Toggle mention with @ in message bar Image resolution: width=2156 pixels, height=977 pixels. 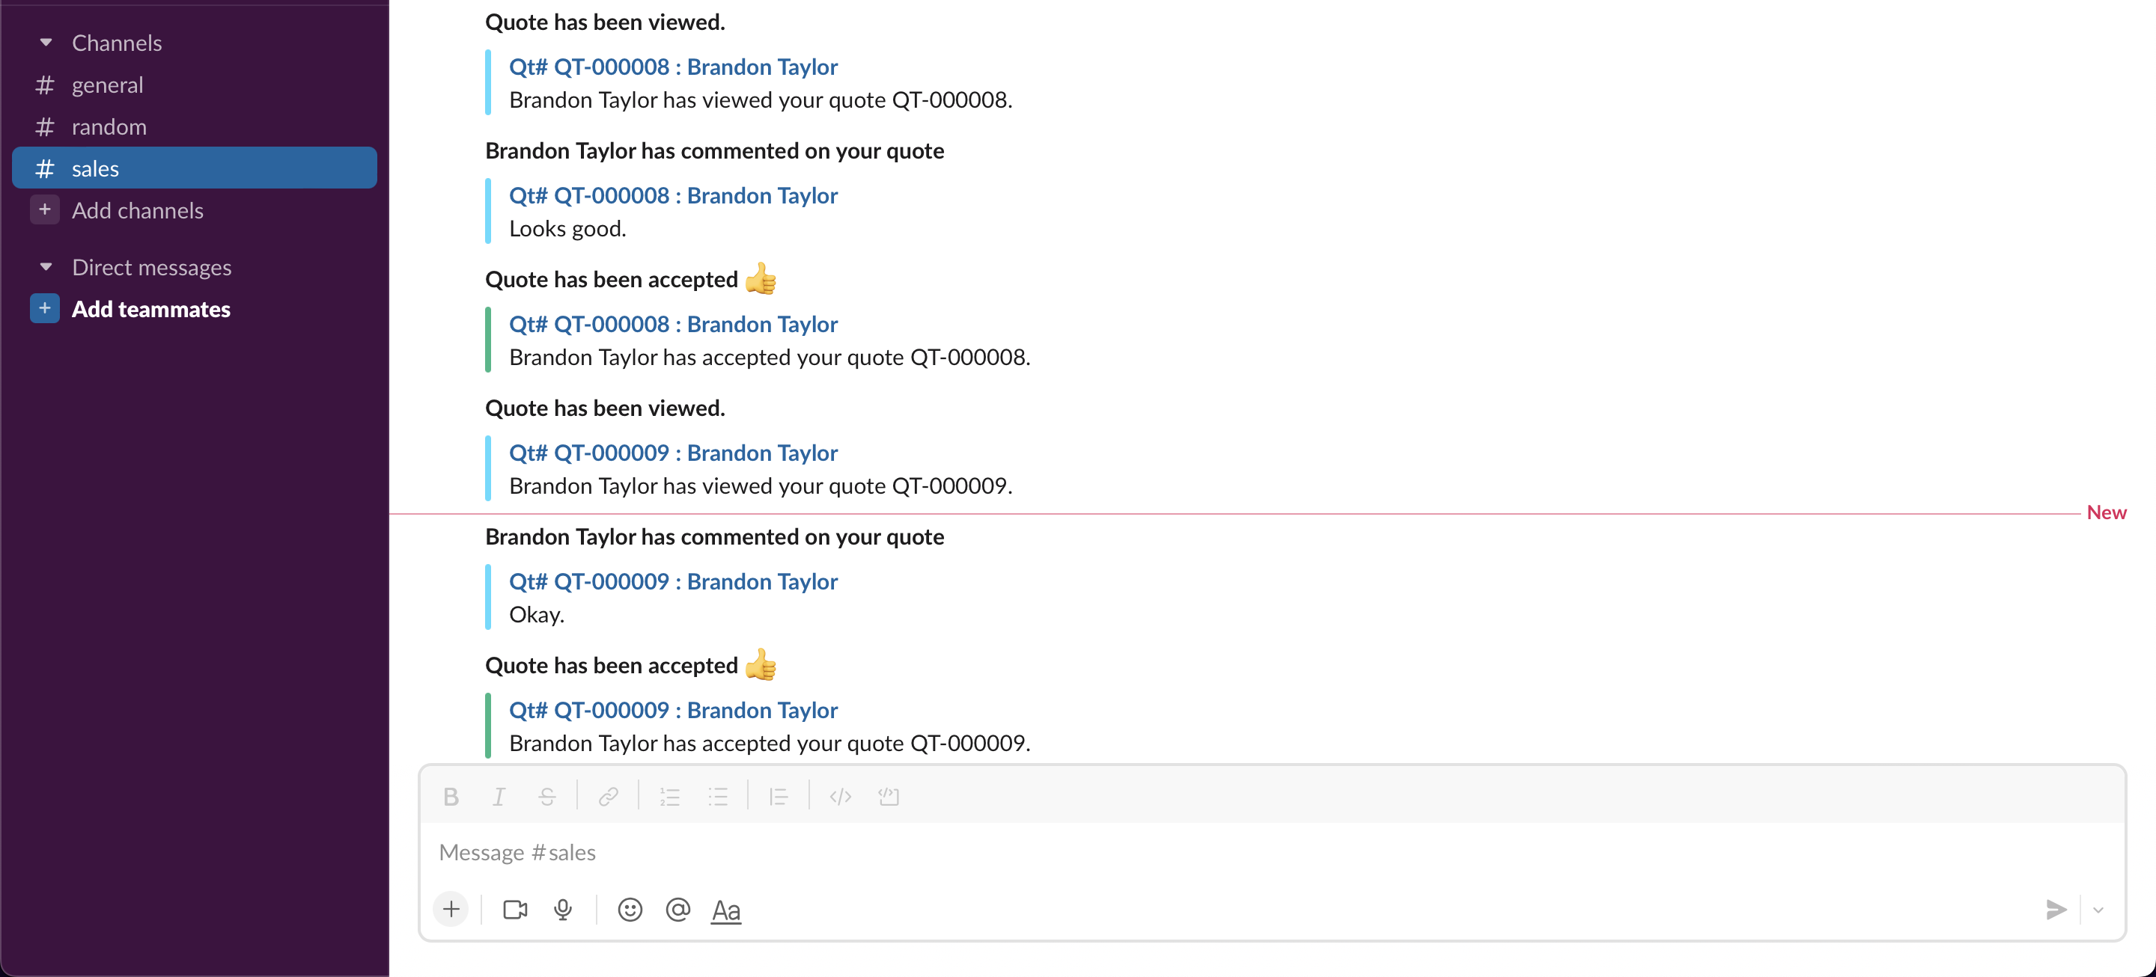pos(677,907)
